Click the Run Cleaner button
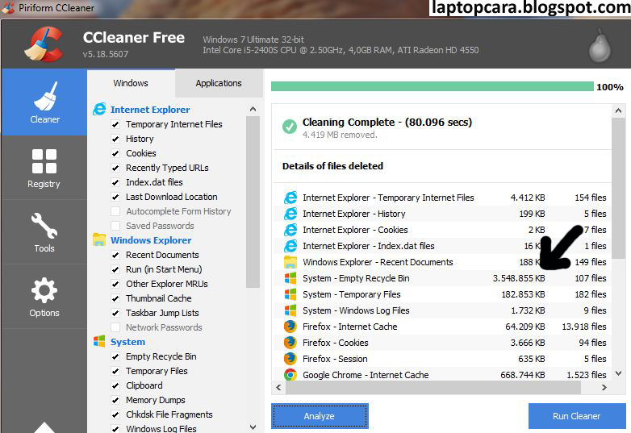The height and width of the screenshot is (433, 631). pos(577,416)
